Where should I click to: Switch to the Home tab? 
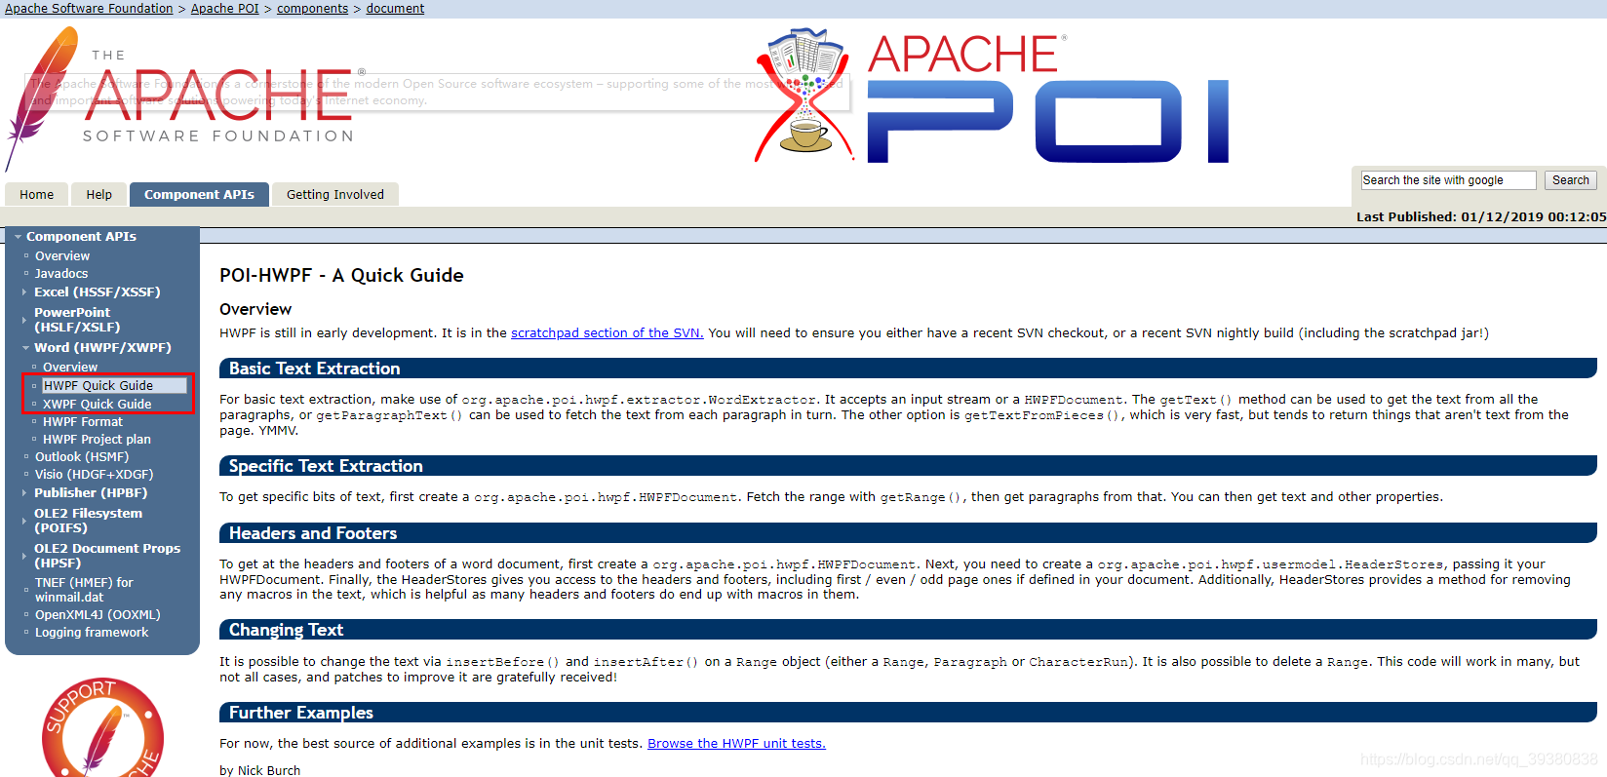click(37, 194)
